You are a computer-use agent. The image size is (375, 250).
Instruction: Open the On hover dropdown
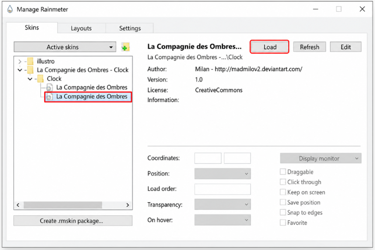(222, 220)
